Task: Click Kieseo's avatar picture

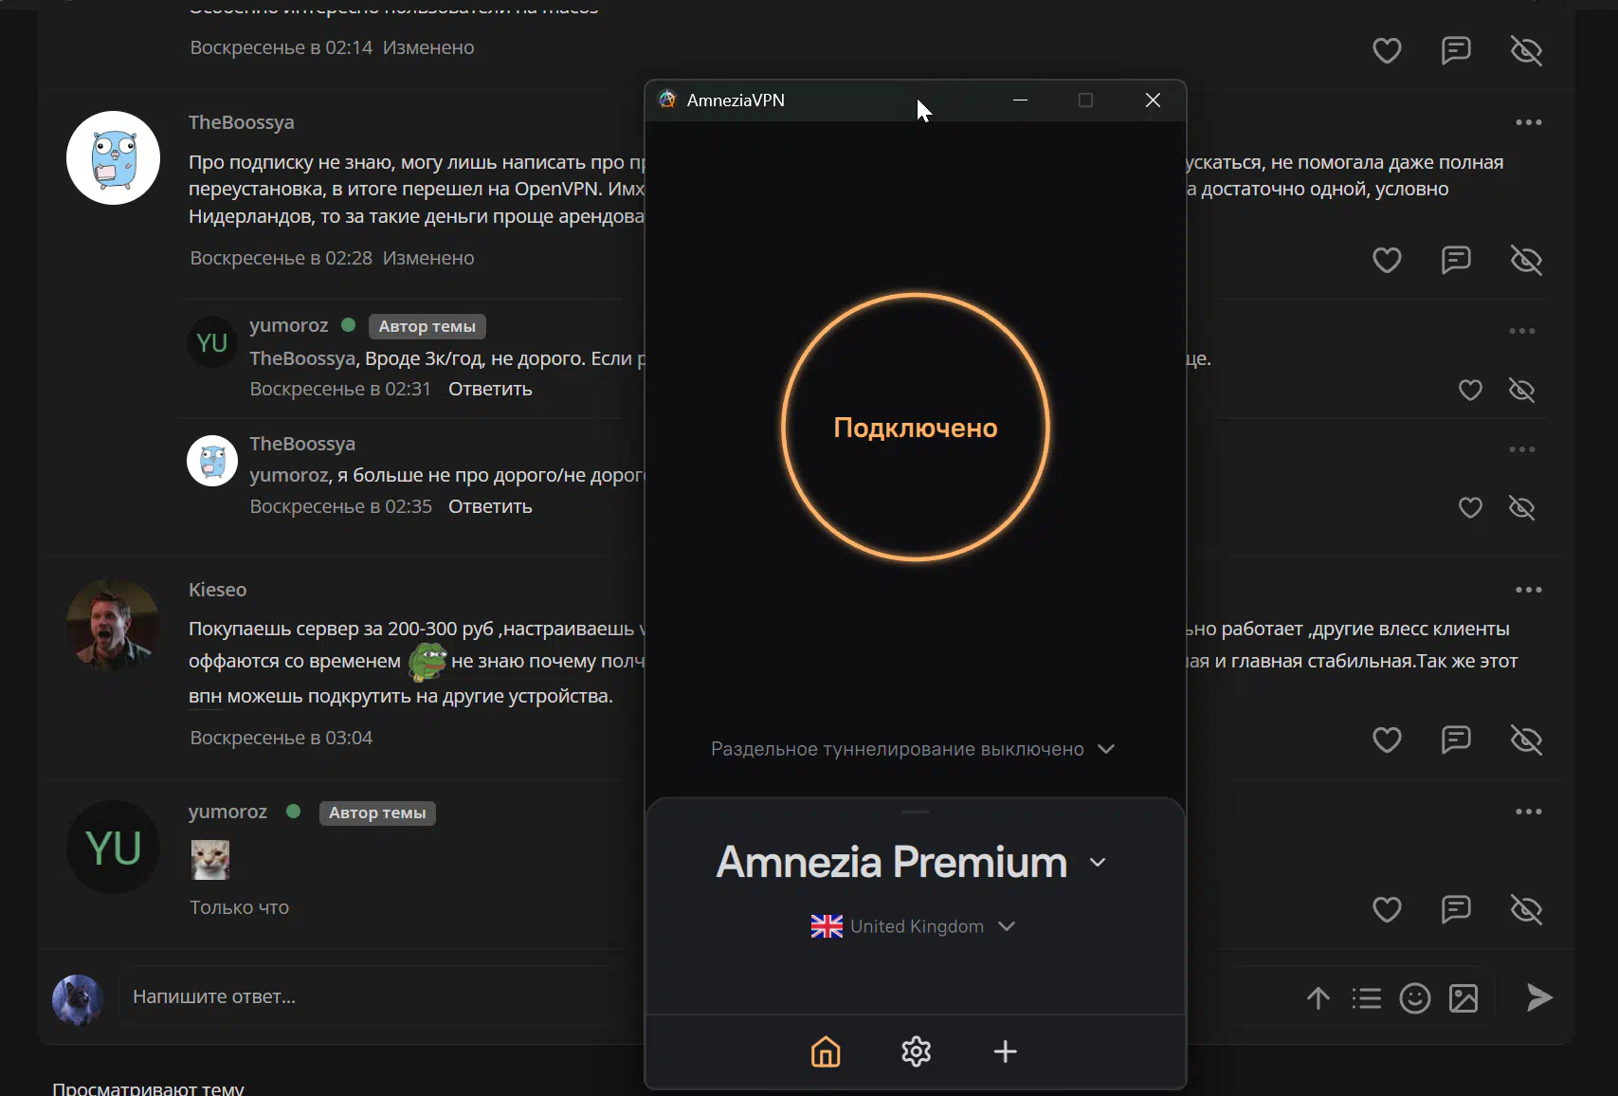Action: [113, 625]
